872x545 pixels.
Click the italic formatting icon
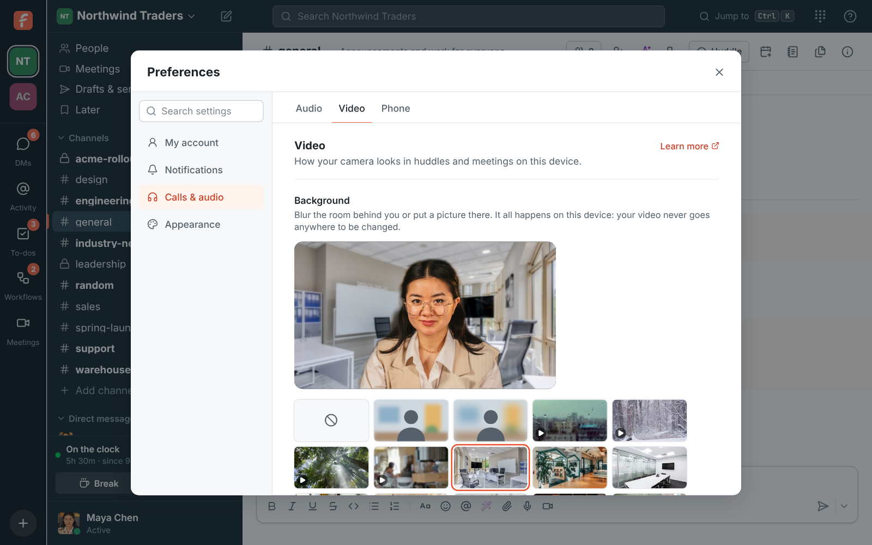tap(292, 506)
